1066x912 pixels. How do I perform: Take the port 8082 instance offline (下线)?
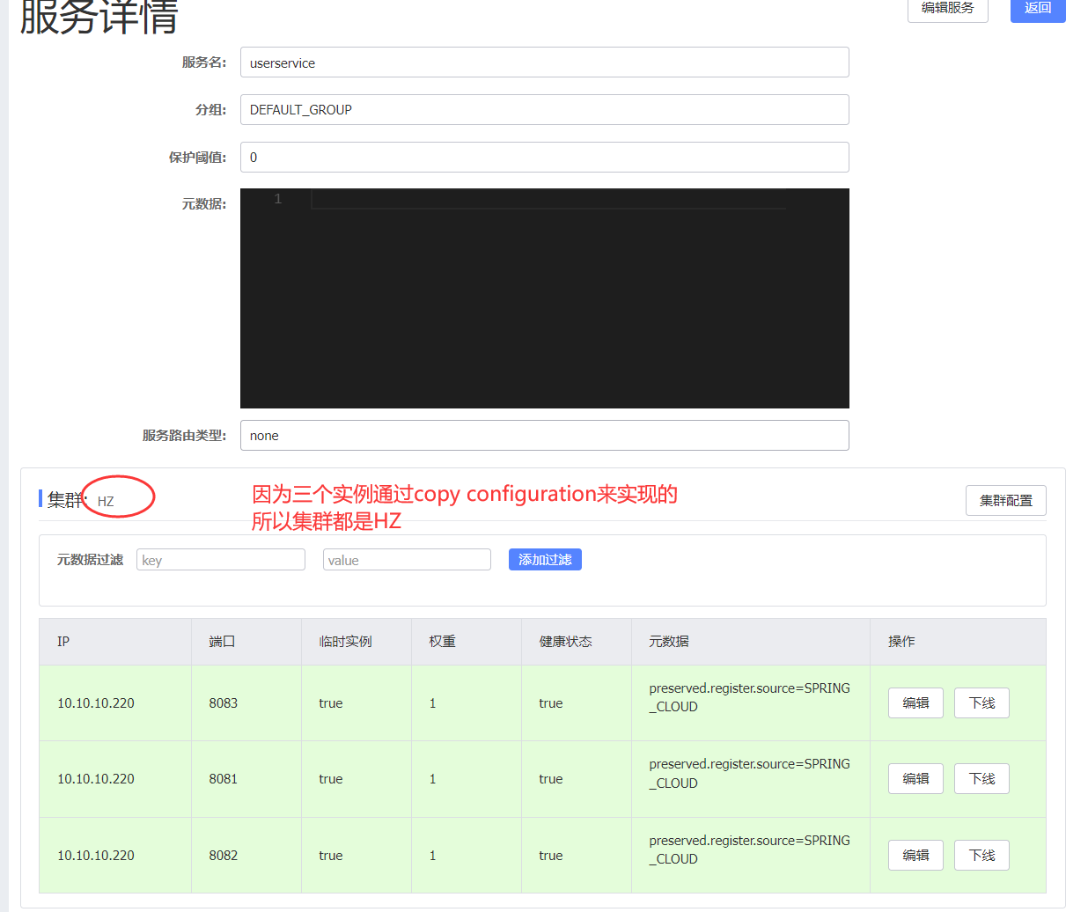point(981,855)
